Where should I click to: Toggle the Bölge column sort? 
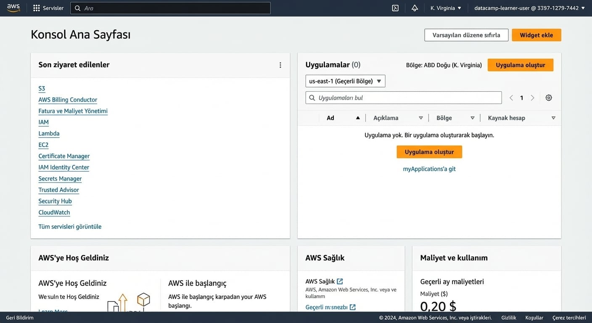(x=472, y=118)
